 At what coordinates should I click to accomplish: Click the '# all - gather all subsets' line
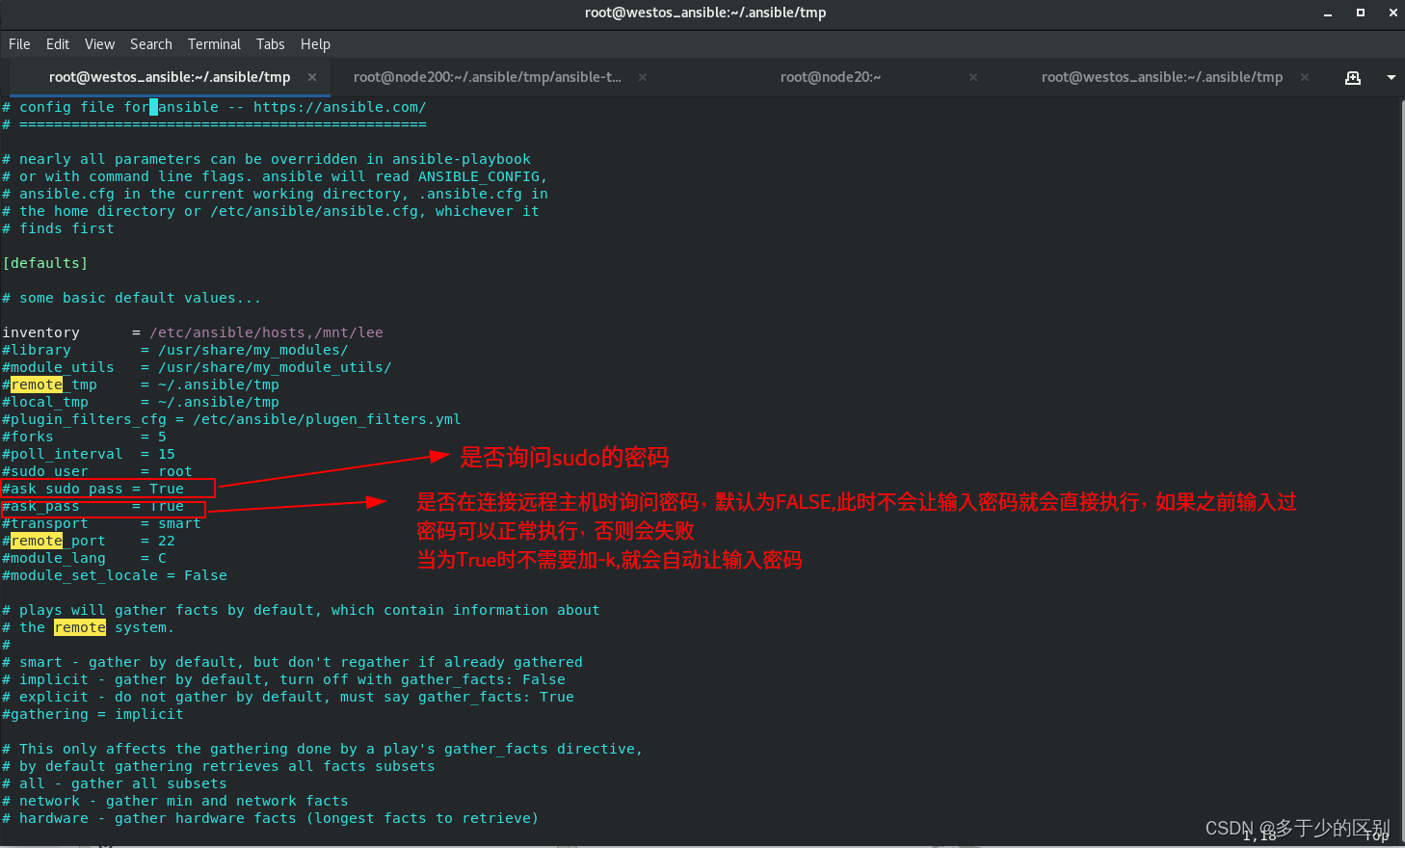tap(115, 783)
